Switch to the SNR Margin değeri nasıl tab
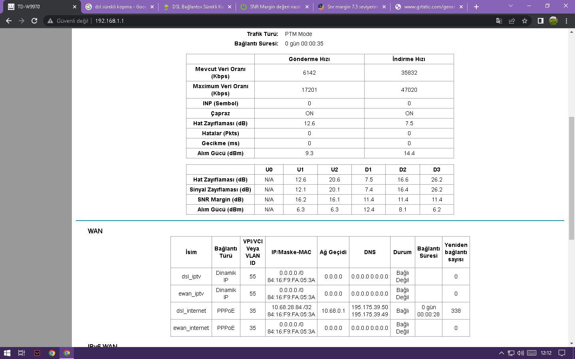 274,7
